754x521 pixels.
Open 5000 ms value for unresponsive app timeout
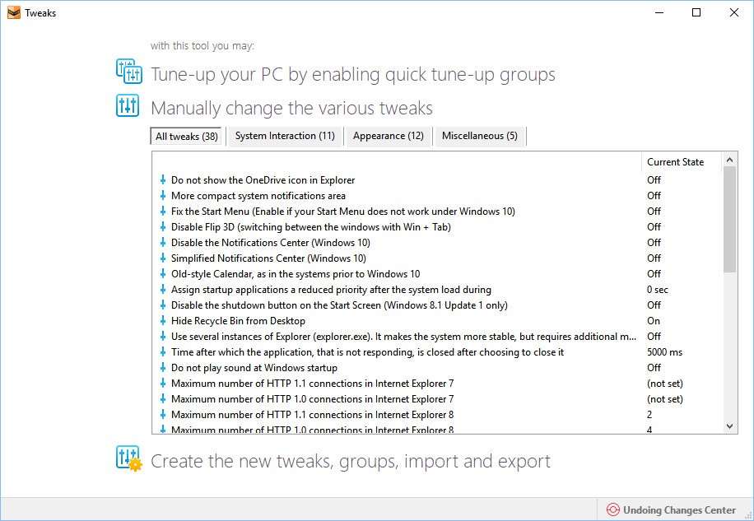664,352
